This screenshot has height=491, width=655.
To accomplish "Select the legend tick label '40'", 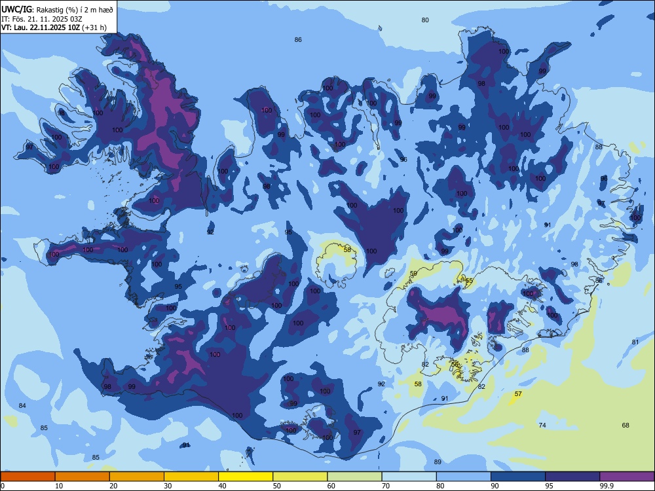I will [x=223, y=486].
